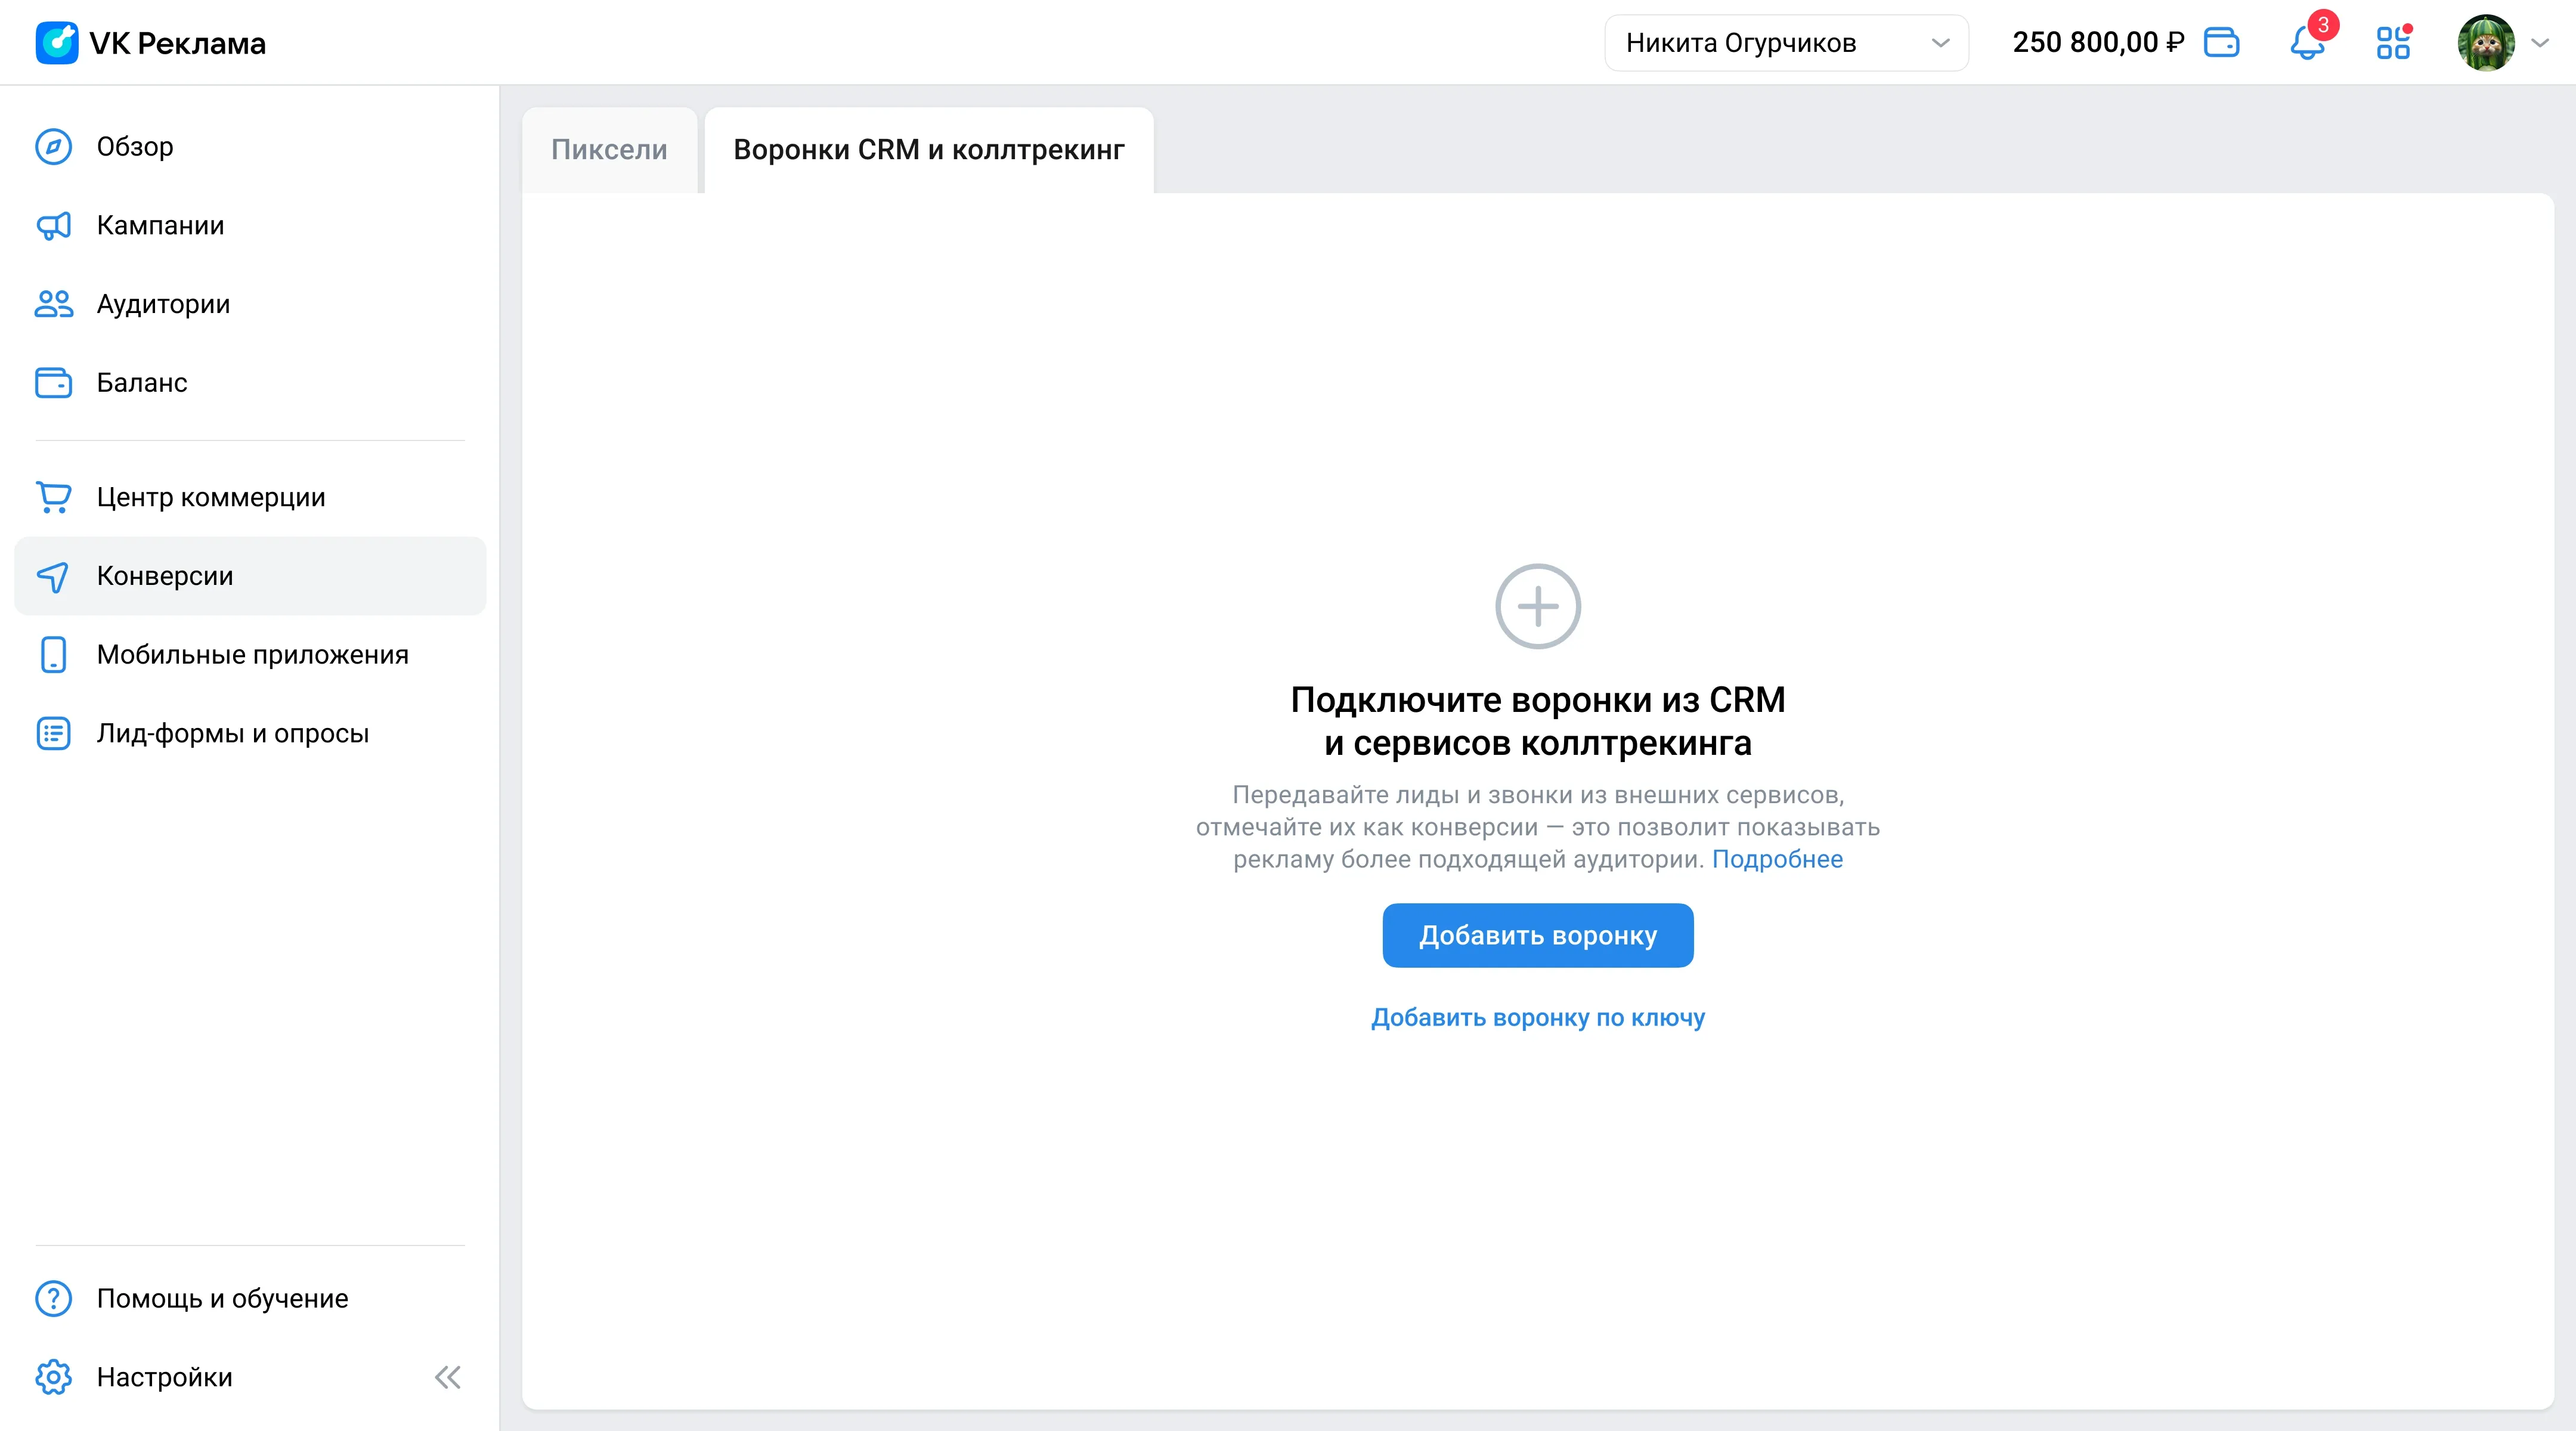
Task: Click the Конверсии arrow icon
Action: (53, 576)
